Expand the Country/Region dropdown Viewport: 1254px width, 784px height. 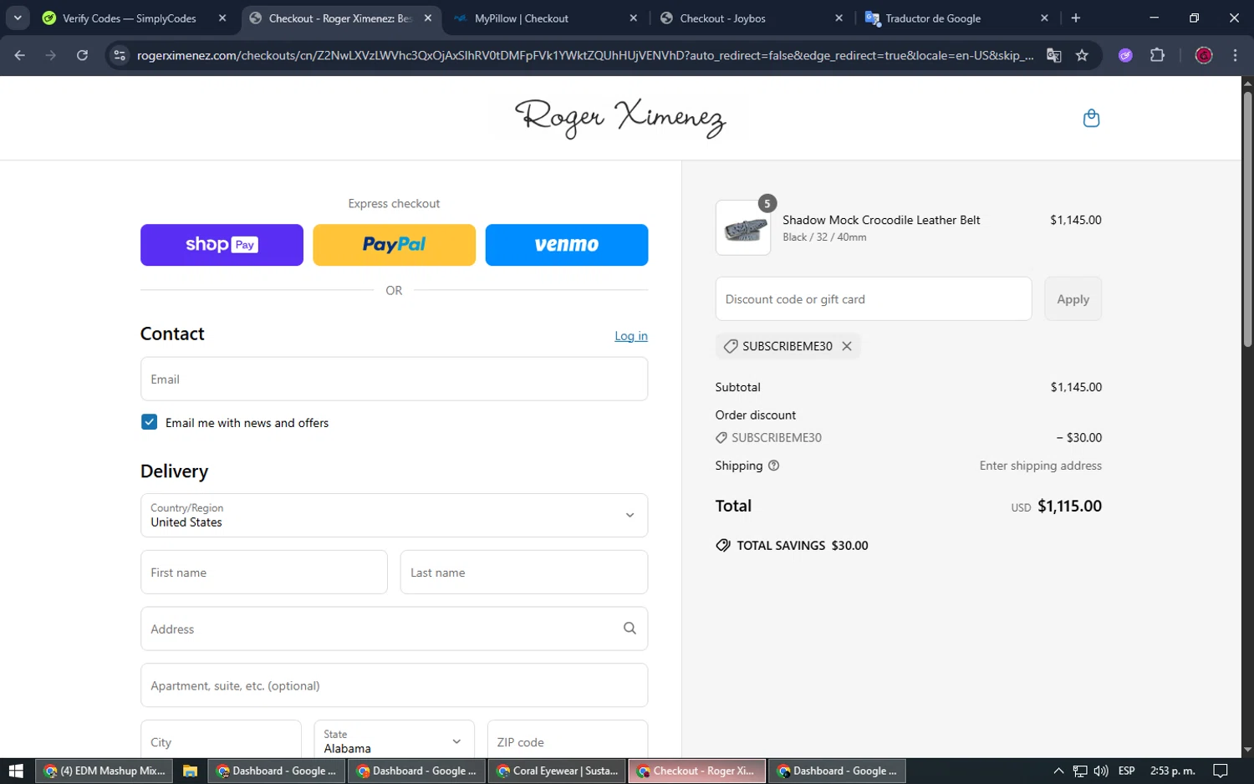point(394,515)
